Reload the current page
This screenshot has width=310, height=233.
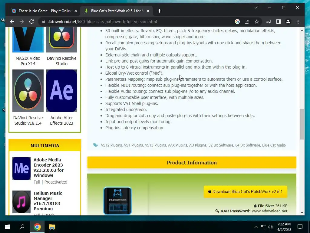coord(31,22)
